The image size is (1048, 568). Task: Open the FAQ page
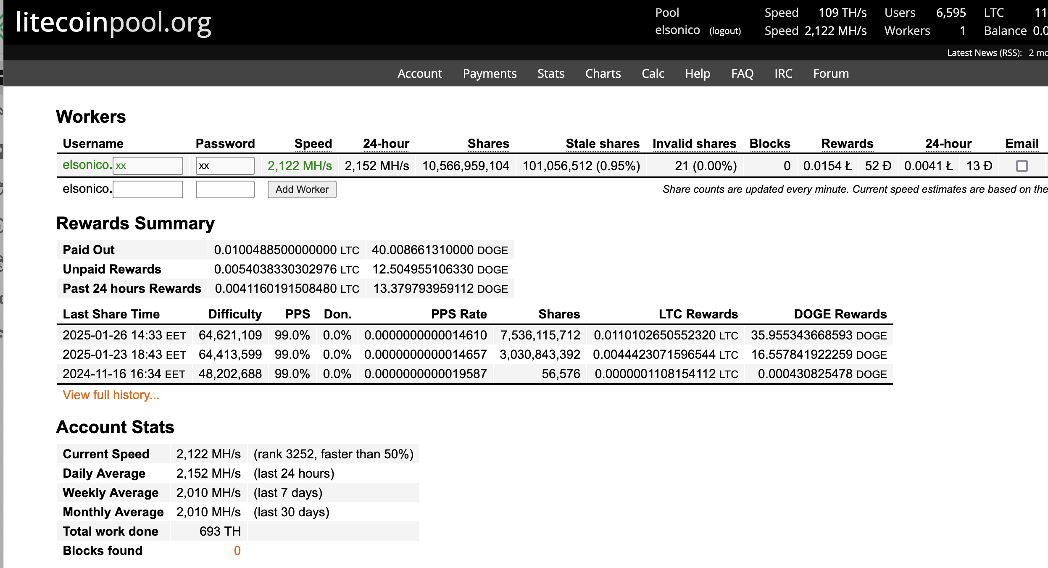[742, 74]
